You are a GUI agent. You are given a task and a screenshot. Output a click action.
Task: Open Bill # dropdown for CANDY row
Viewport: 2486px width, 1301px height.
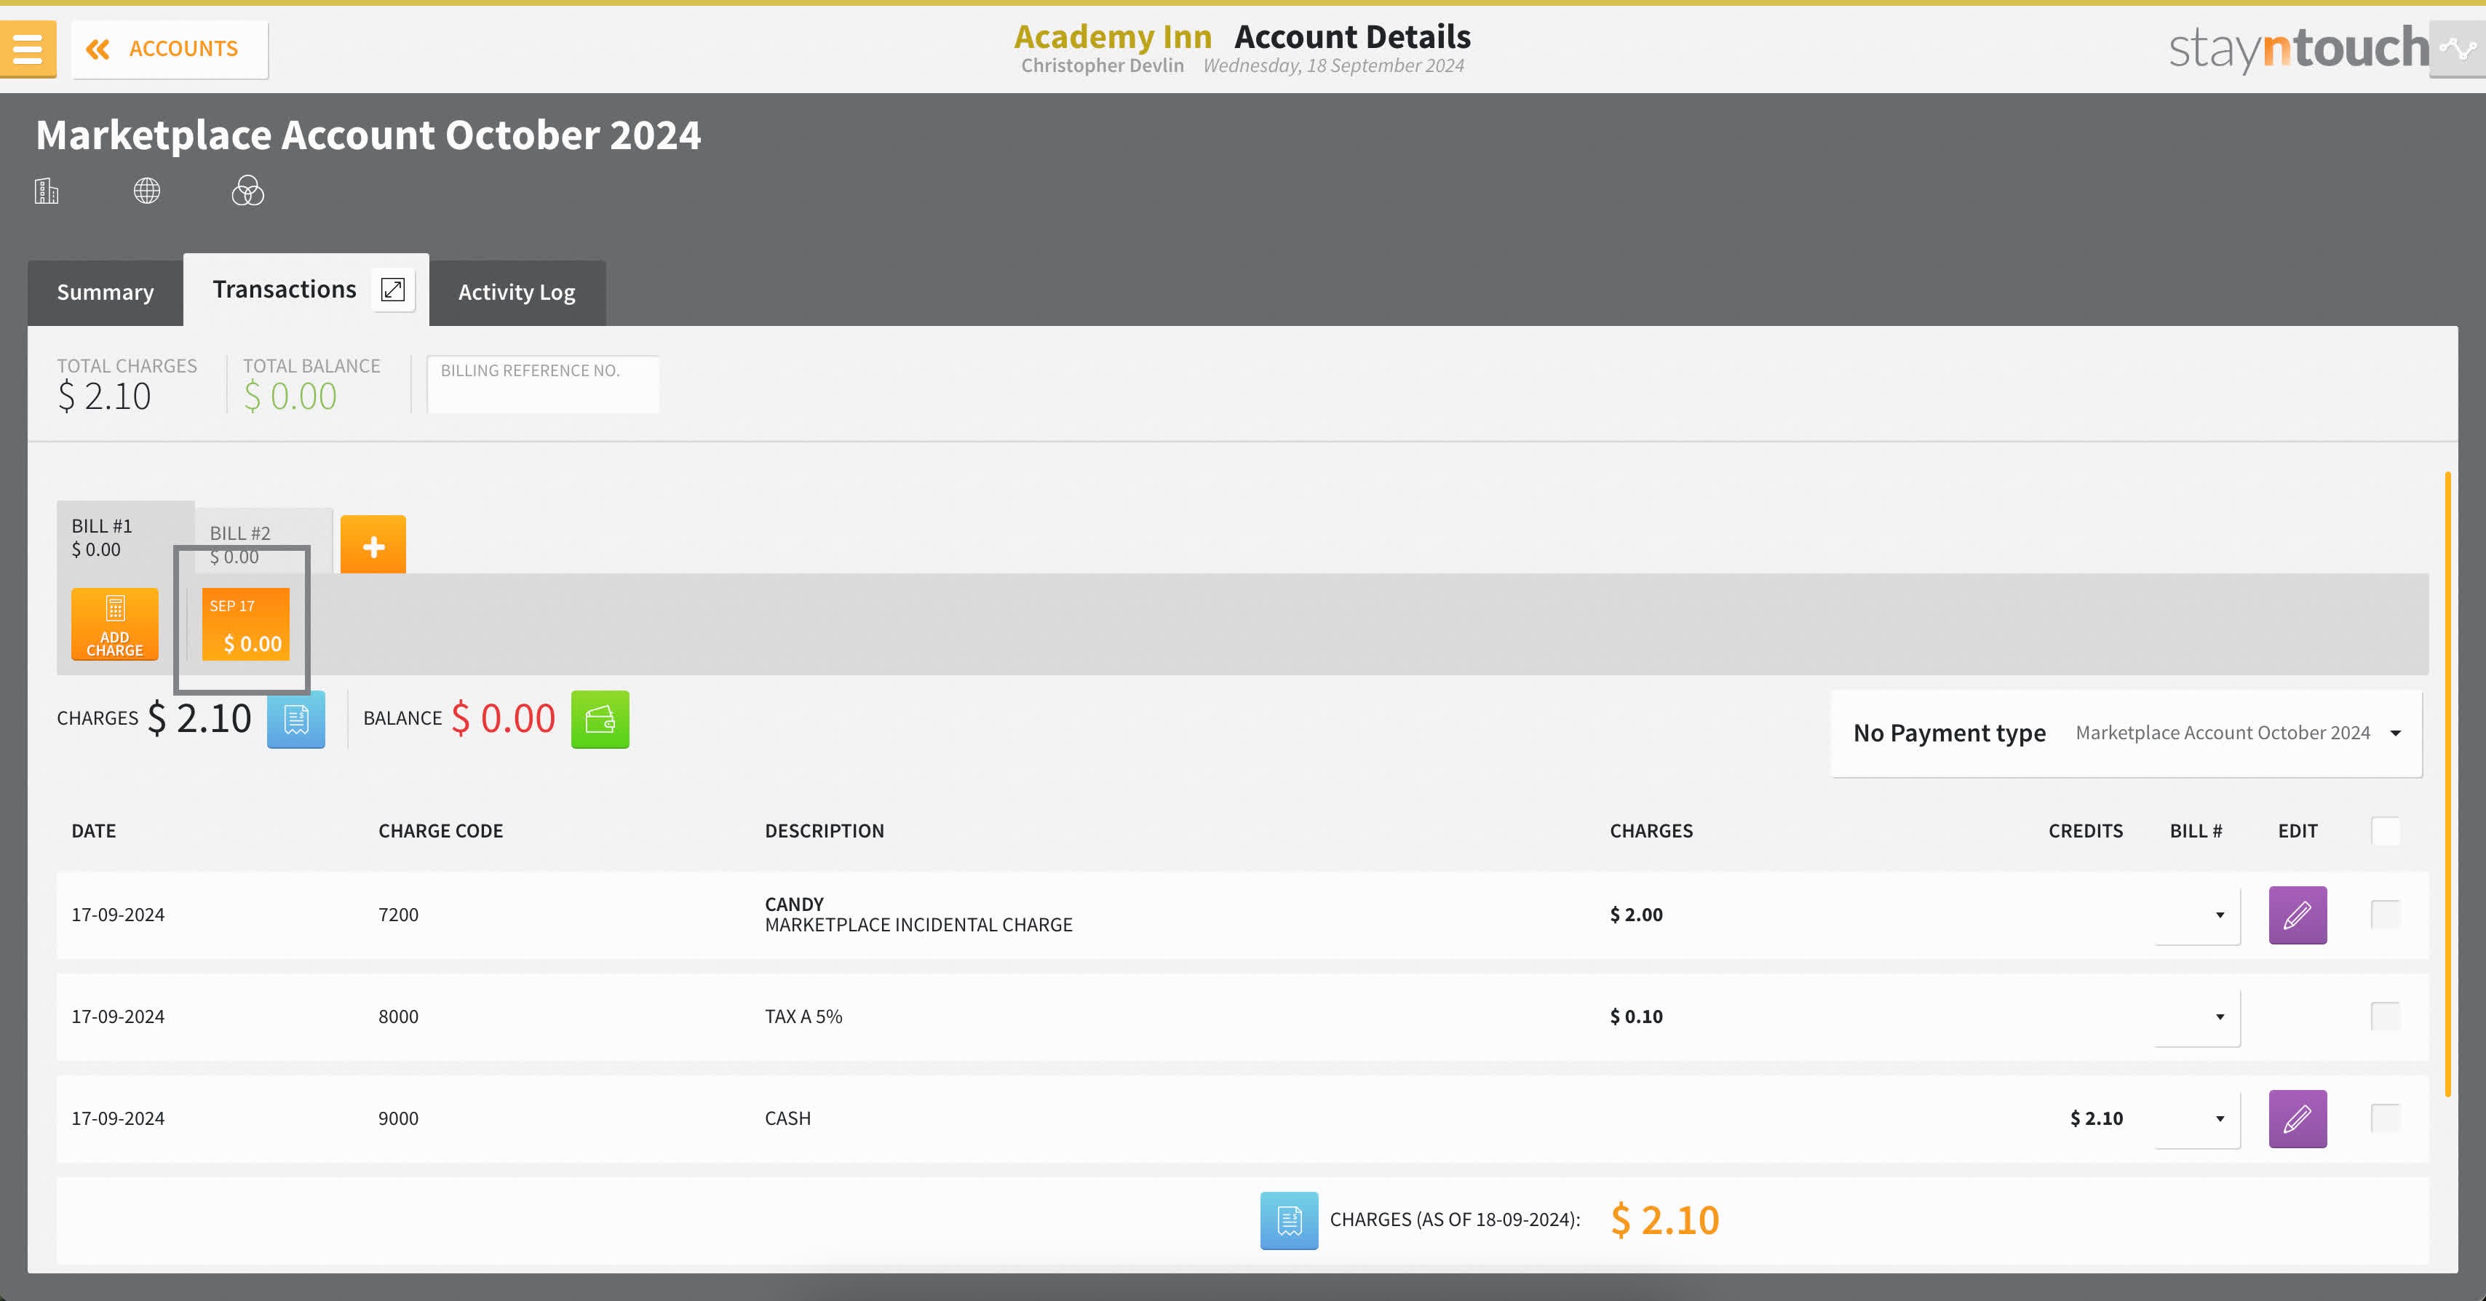click(x=2198, y=915)
